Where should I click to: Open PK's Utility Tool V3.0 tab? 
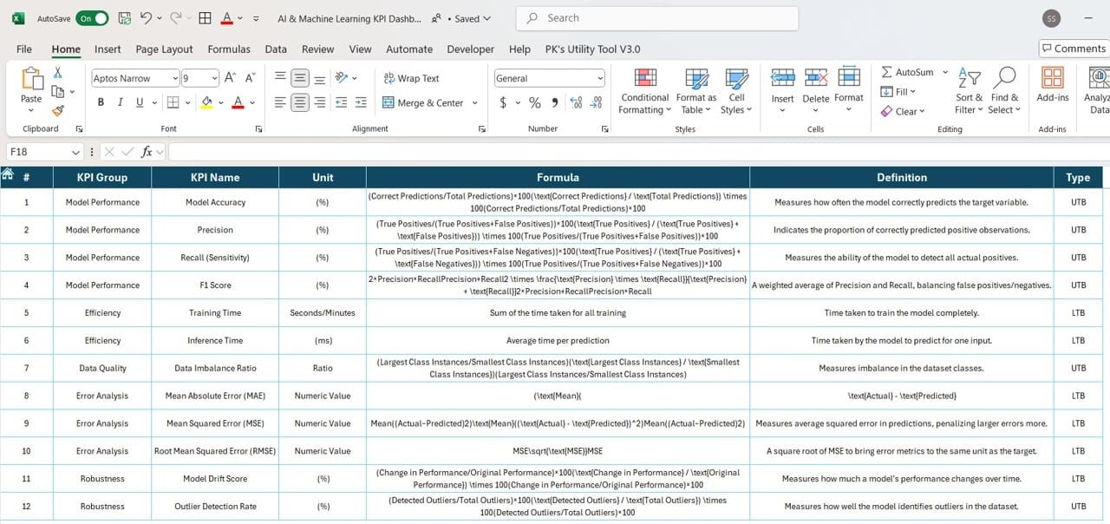(x=592, y=49)
